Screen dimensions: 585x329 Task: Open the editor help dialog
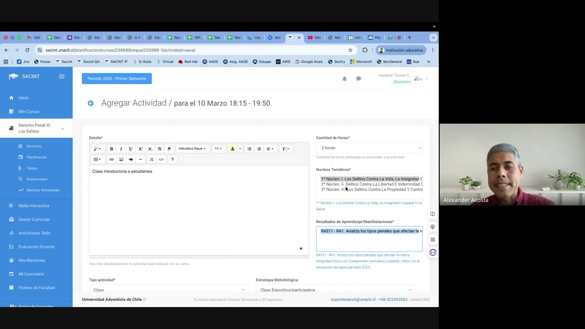172,159
